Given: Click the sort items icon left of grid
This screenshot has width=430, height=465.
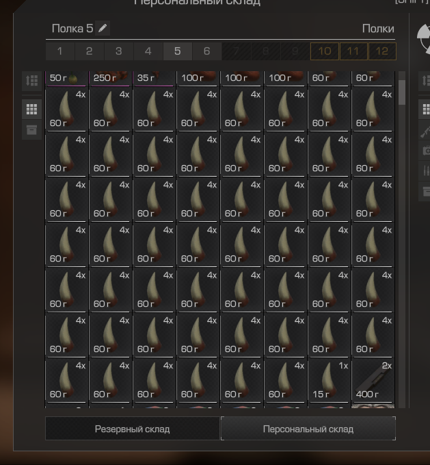Looking at the screenshot, I should coord(31,80).
